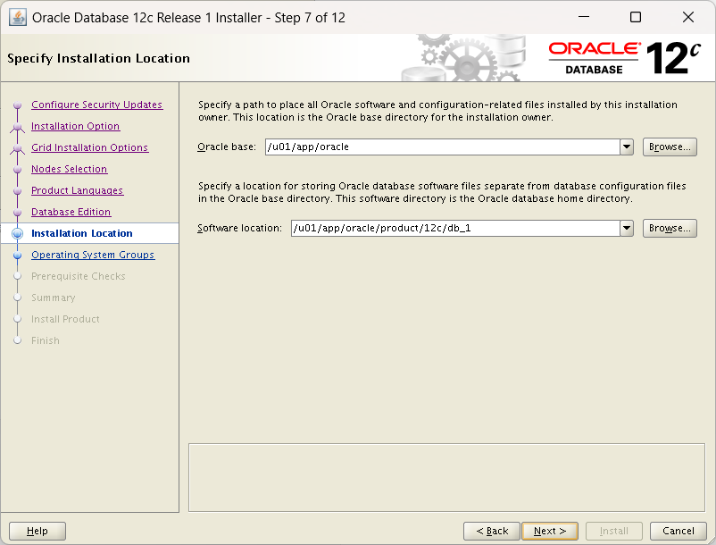This screenshot has width=716, height=545.
Task: Click the 'Software location:' label text
Action: pos(240,228)
